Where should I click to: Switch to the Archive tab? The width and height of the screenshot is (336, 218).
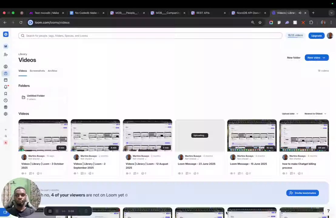[x=52, y=71]
